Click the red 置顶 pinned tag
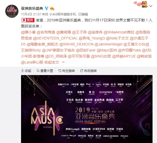This screenshot has height=143, width=157. coord(28,20)
